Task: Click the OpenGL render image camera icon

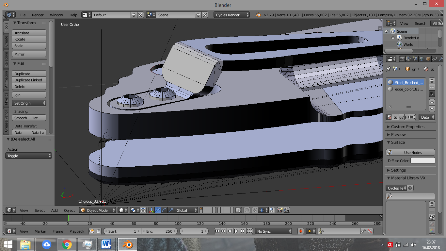Action: [280, 210]
